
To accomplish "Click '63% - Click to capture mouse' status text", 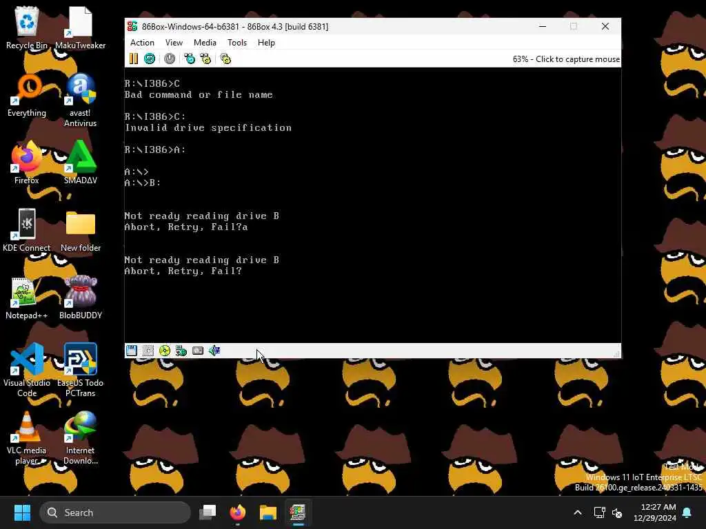I will point(566,59).
